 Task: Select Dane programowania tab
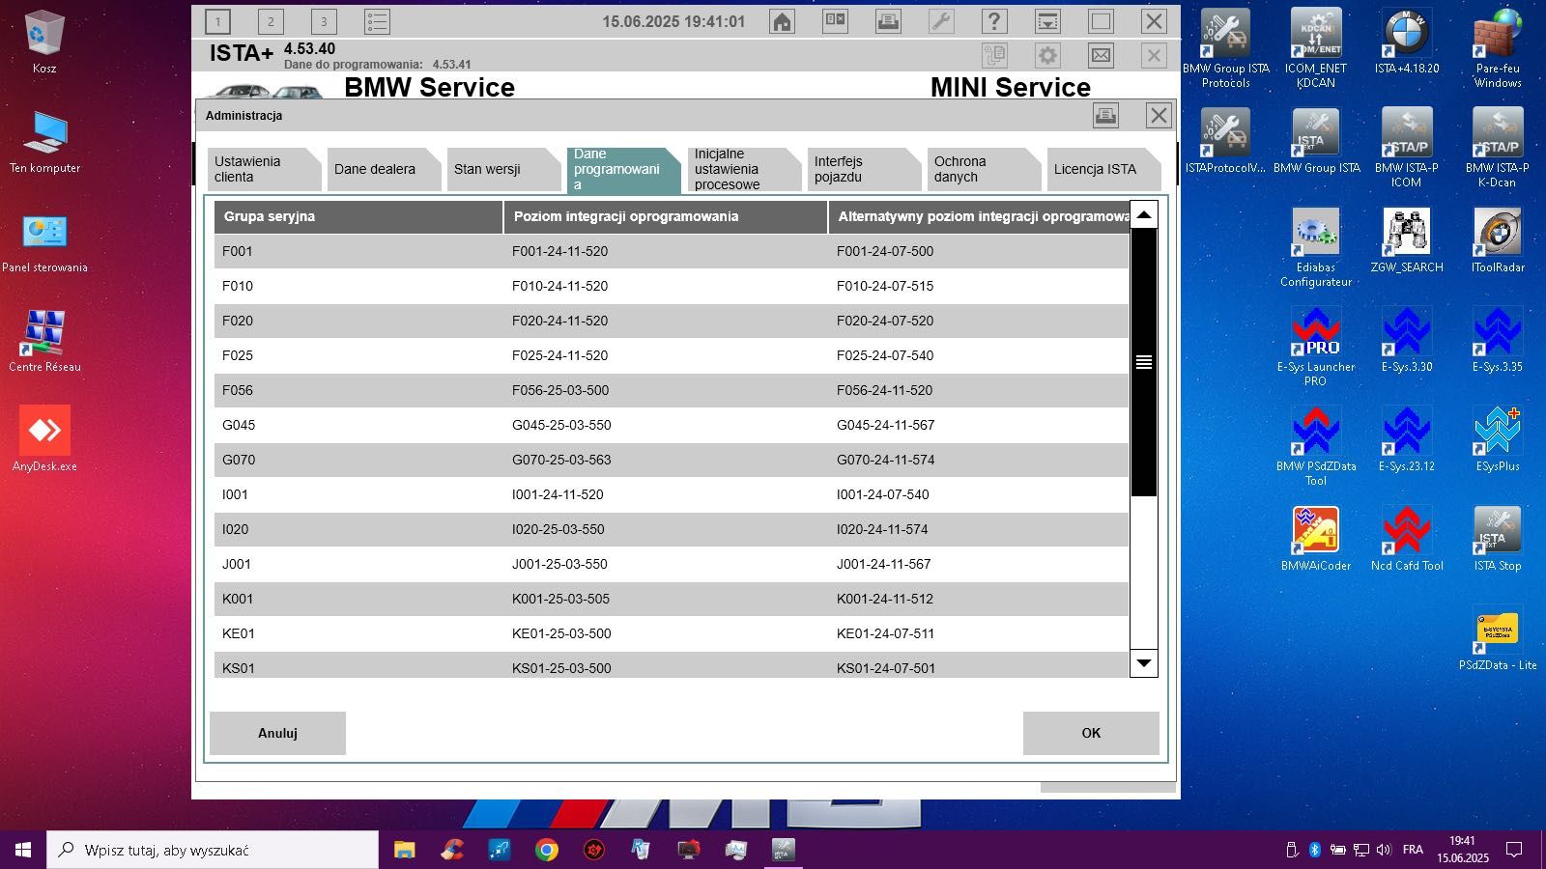pyautogui.click(x=623, y=169)
